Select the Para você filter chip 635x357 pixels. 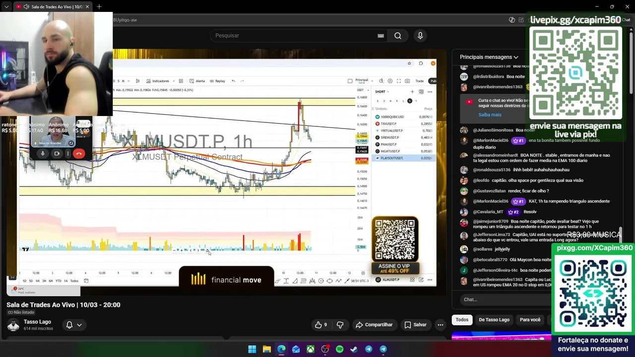(530, 320)
